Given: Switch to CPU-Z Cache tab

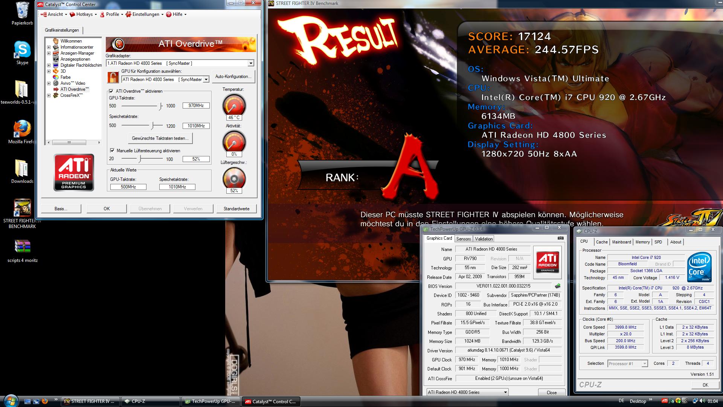Looking at the screenshot, I should pos(602,242).
